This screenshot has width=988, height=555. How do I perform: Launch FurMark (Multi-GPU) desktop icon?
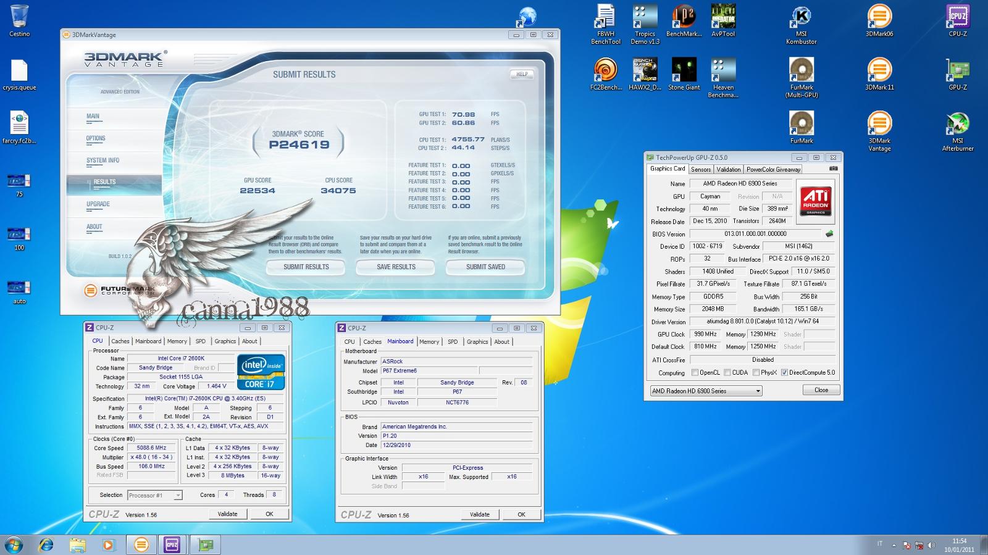click(x=802, y=78)
